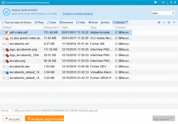Click the feedback chat bubble icon in the title bar
The height and width of the screenshot is (124, 178).
click(x=156, y=2)
